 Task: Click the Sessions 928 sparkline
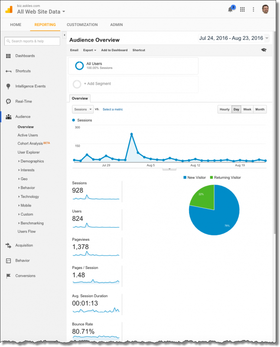96,197
